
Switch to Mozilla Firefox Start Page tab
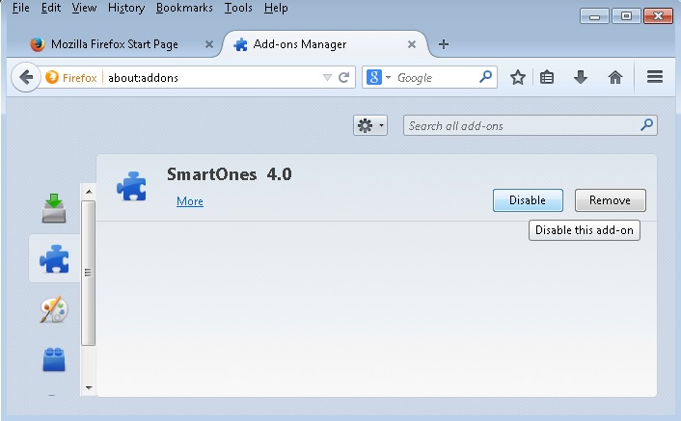tap(114, 44)
